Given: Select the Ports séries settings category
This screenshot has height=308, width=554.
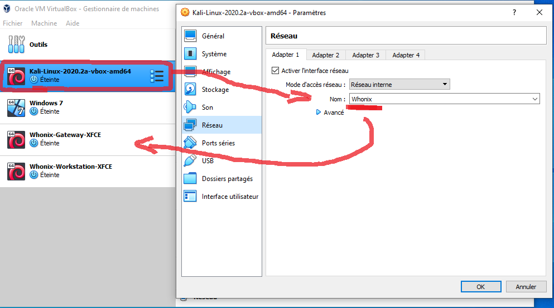Looking at the screenshot, I should tap(222, 143).
